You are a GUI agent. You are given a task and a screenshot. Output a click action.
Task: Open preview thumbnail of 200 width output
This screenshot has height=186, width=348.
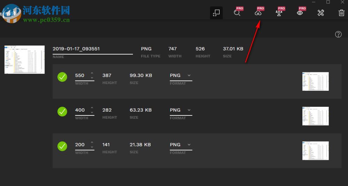(315, 151)
